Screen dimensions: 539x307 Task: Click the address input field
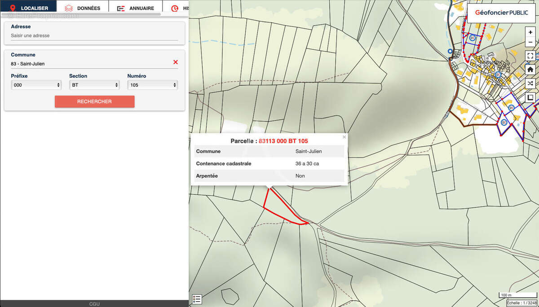(94, 35)
